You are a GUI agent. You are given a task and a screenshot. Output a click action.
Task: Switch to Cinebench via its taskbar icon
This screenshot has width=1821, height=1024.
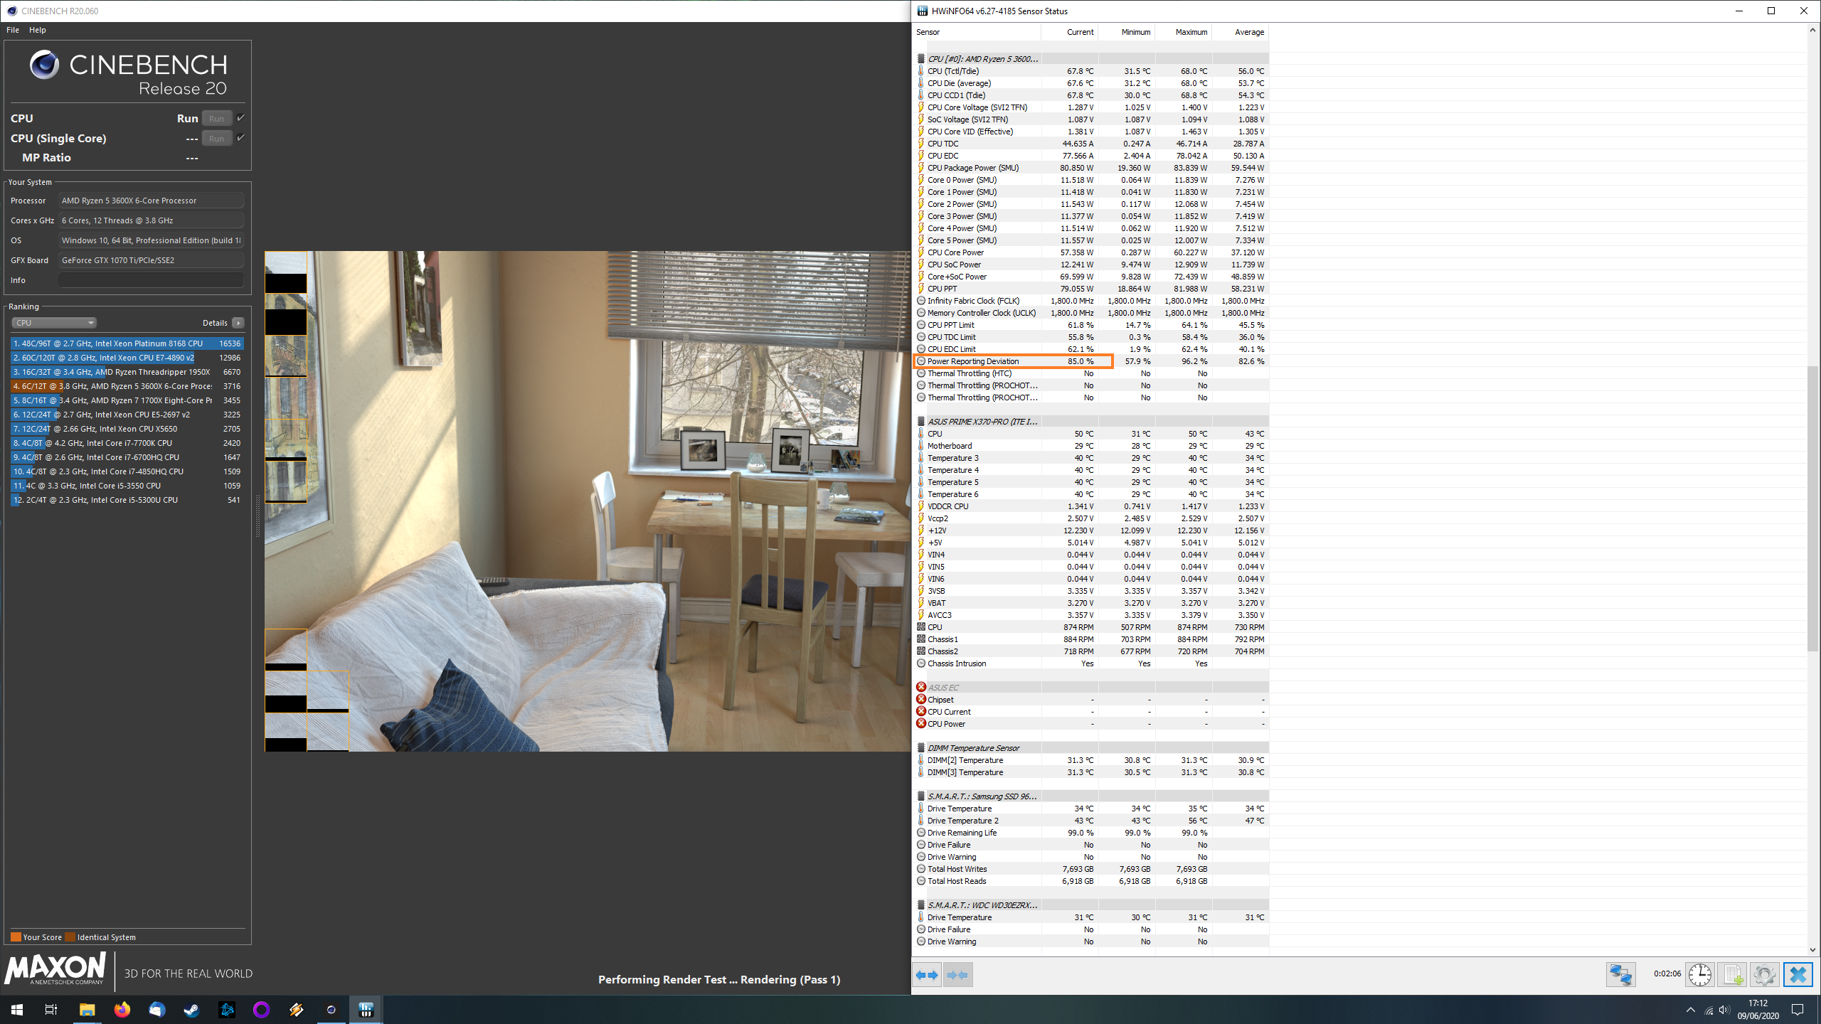click(331, 1010)
